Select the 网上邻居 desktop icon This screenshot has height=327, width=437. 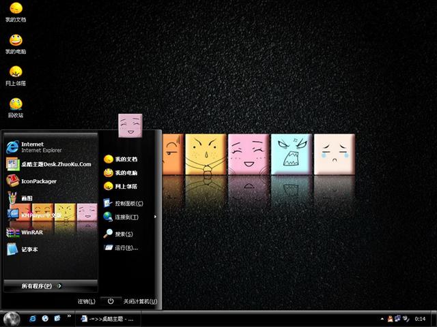tap(15, 74)
